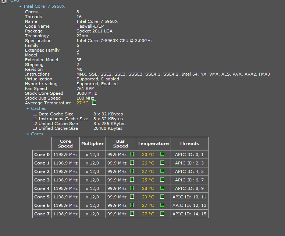The height and width of the screenshot is (236, 285).
Task: Click the 29 °C temperature value
Action: coord(148,197)
